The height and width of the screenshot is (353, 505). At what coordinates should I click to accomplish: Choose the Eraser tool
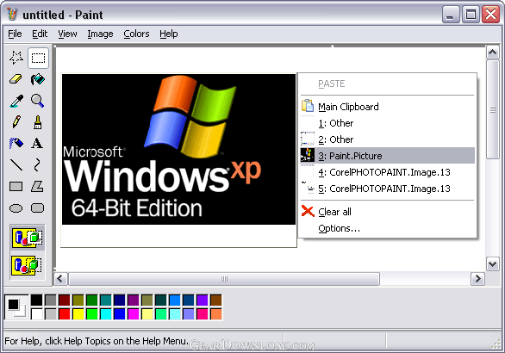(16, 79)
